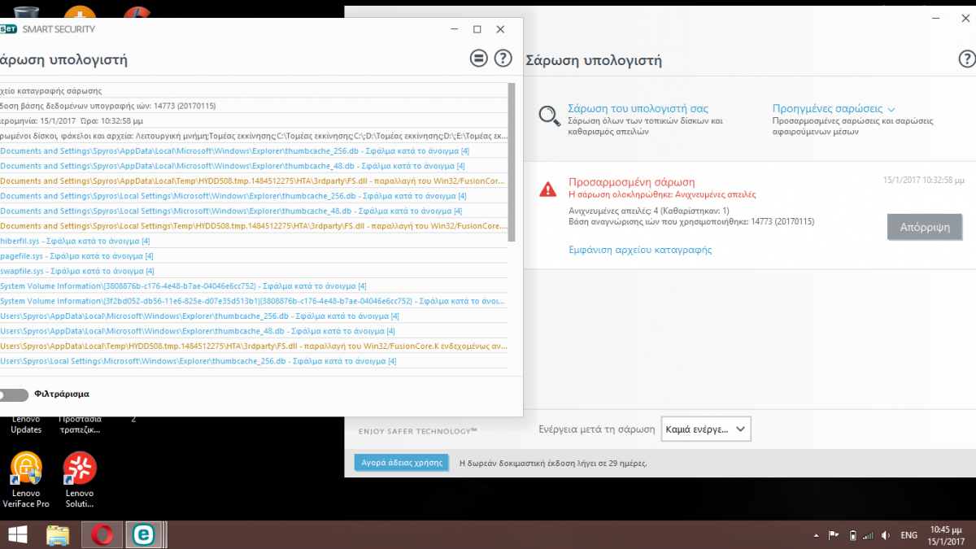The height and width of the screenshot is (549, 976).
Task: Click the help icon in the scan log window
Action: 503,58
